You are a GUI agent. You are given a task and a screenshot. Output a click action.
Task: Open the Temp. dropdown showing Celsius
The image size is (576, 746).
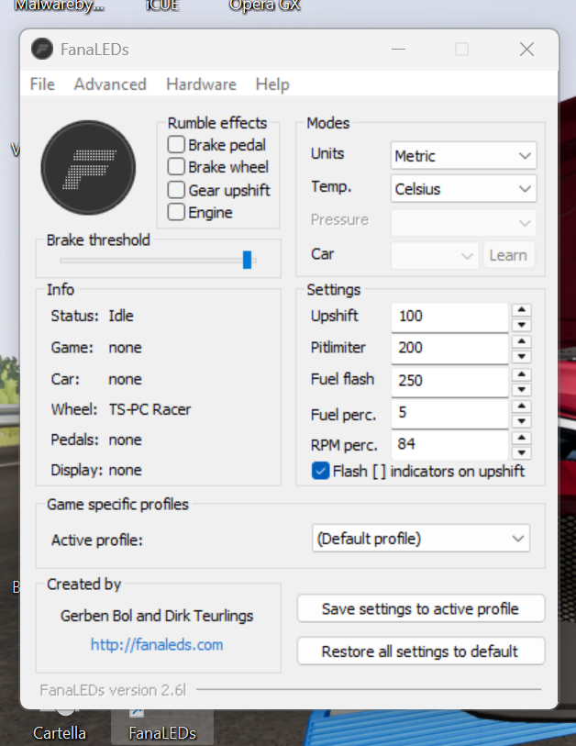coord(463,189)
